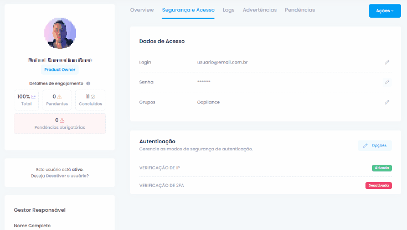Click the Desativar o usuário link

click(x=67, y=176)
